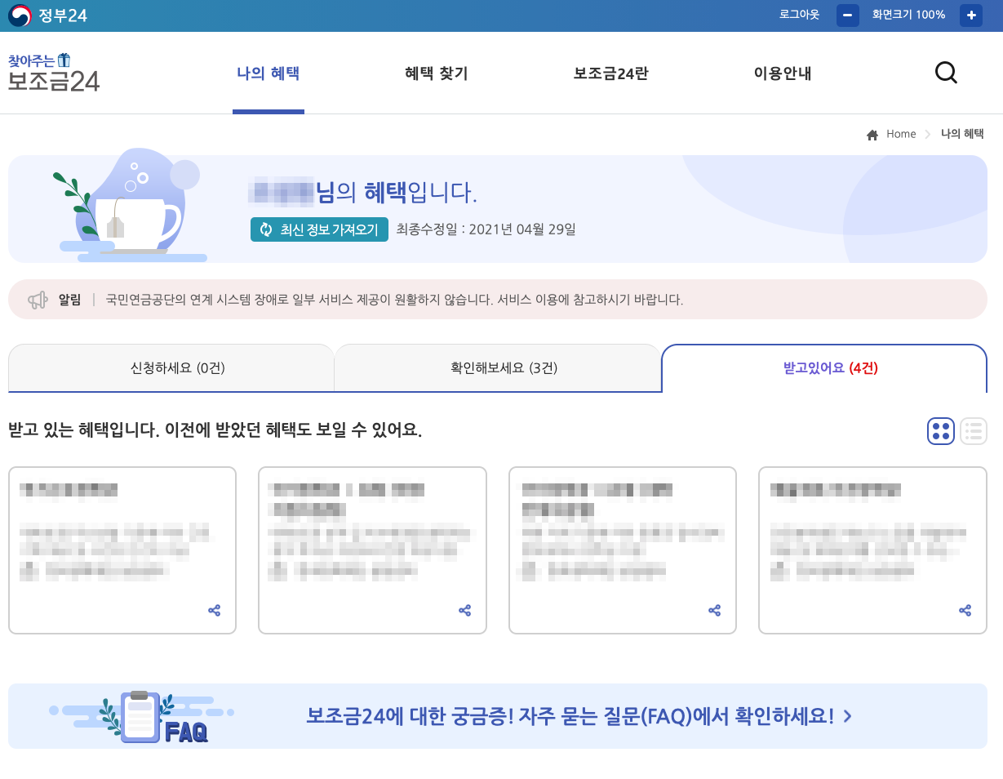This screenshot has width=1003, height=779.
Task: Click the 정부24 logo in top bar
Action: (x=47, y=15)
